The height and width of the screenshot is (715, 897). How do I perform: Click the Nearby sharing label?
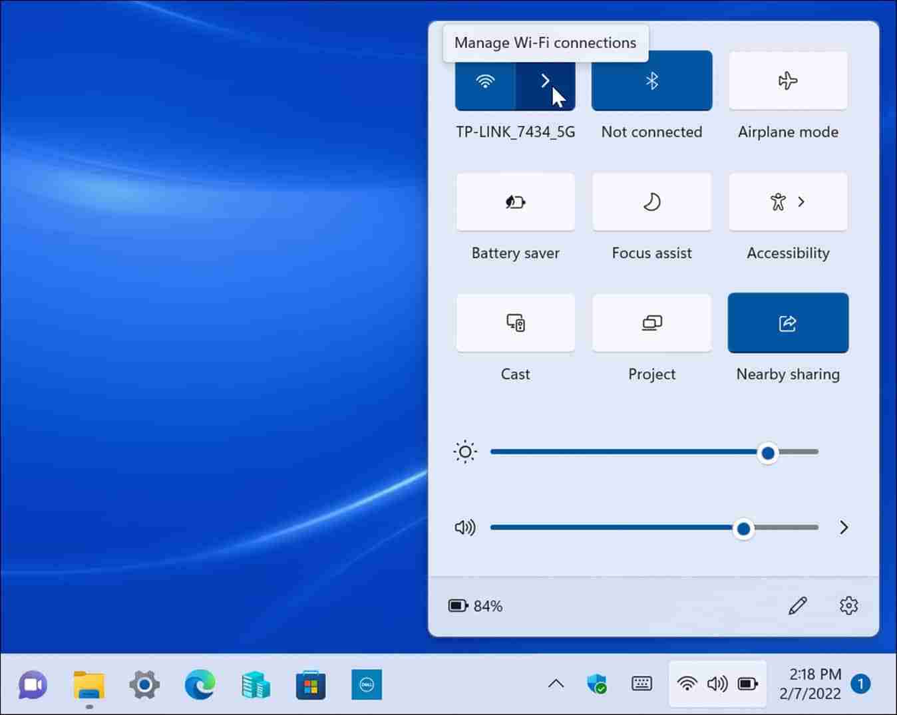point(788,374)
